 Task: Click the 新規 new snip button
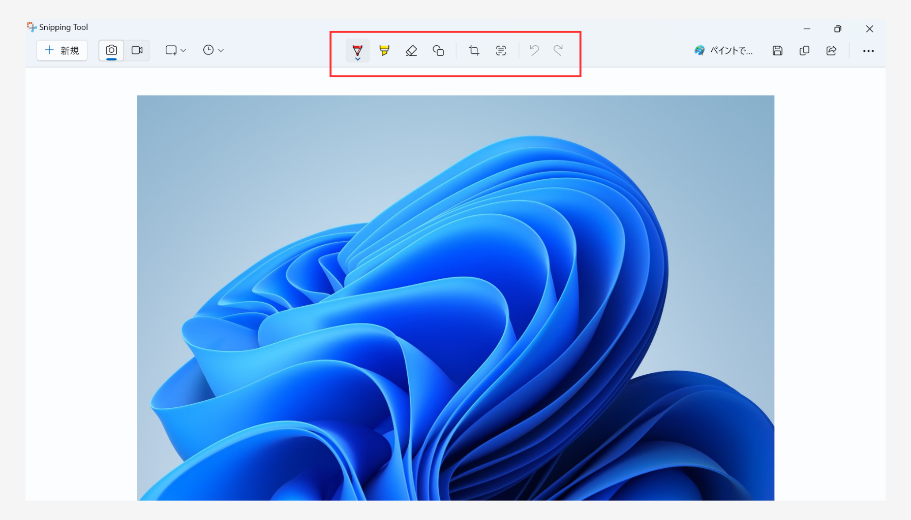(x=62, y=50)
